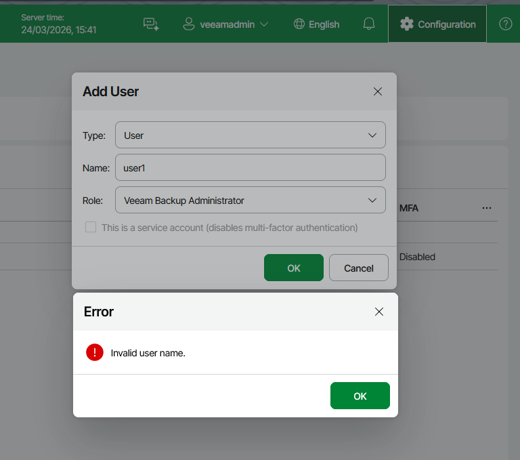Viewport: 520px width, 460px height.
Task: Click the Configuration gear icon
Action: 406,24
